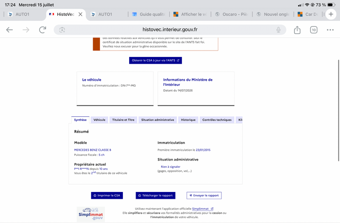Click the 23/01/2015 registration date
This screenshot has height=223, width=340.
[203, 150]
